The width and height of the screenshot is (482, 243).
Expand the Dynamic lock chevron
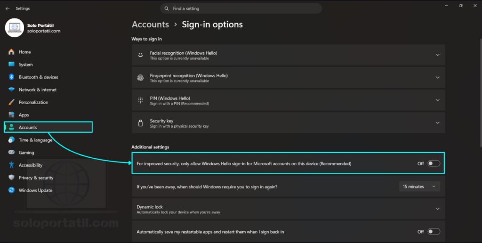coord(437,209)
